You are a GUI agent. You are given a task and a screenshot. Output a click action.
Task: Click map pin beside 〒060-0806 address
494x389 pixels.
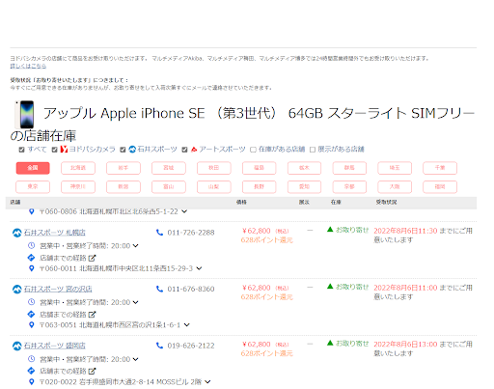(x=31, y=211)
